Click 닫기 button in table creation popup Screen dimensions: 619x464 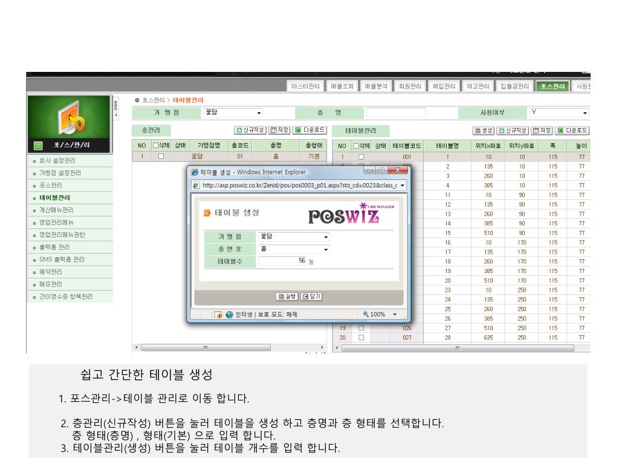[311, 296]
